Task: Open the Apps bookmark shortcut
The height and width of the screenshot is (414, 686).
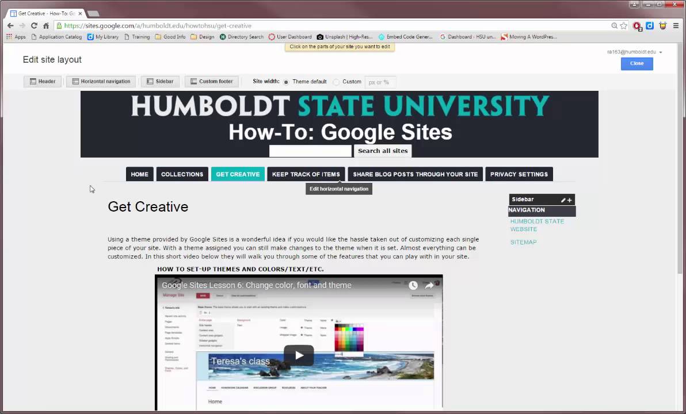Action: pyautogui.click(x=16, y=37)
